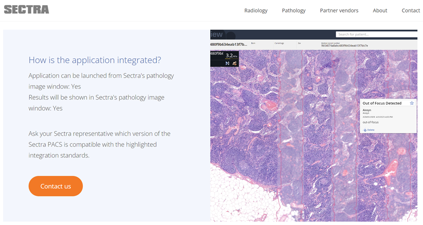The height and width of the screenshot is (225, 423).
Task: Open the Pathology menu
Action: 294,10
